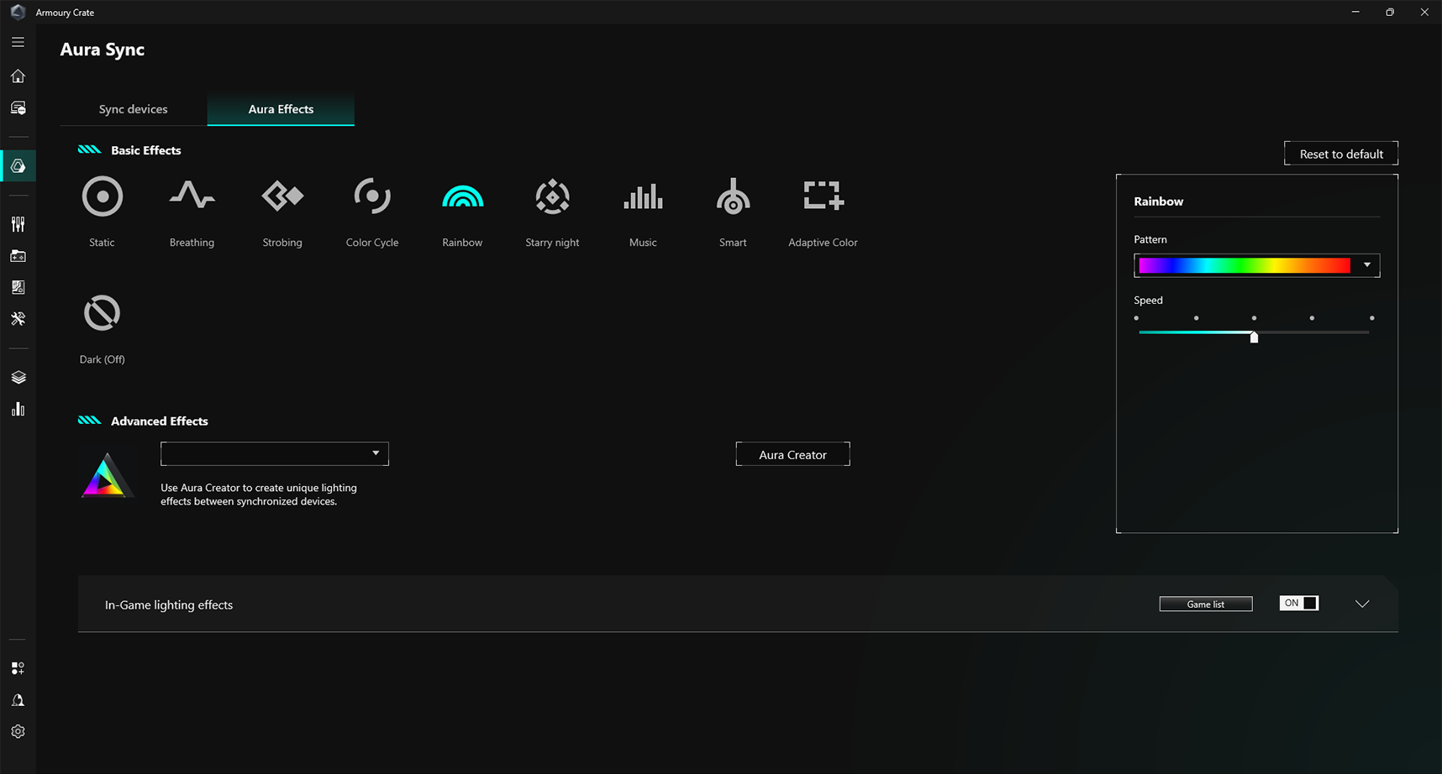
Task: Turn lighting off with Dark (Off)
Action: click(103, 314)
